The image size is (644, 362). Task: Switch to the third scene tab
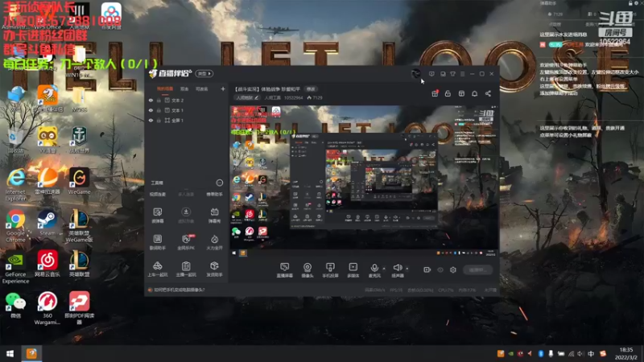tap(201, 89)
